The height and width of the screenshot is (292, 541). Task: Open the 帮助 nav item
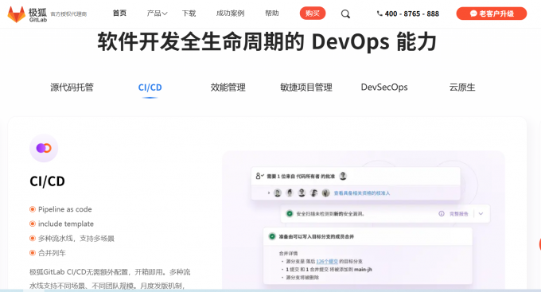pyautogui.click(x=272, y=13)
